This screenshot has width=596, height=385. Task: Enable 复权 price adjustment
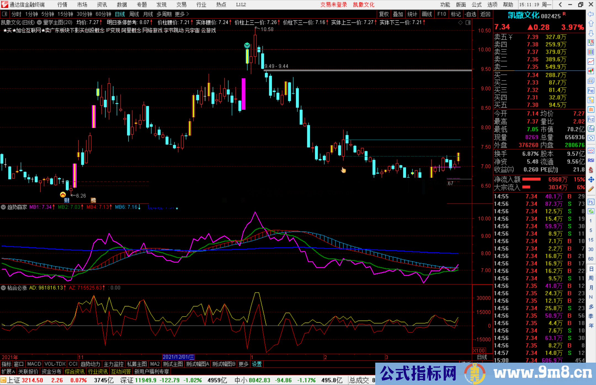[384, 14]
